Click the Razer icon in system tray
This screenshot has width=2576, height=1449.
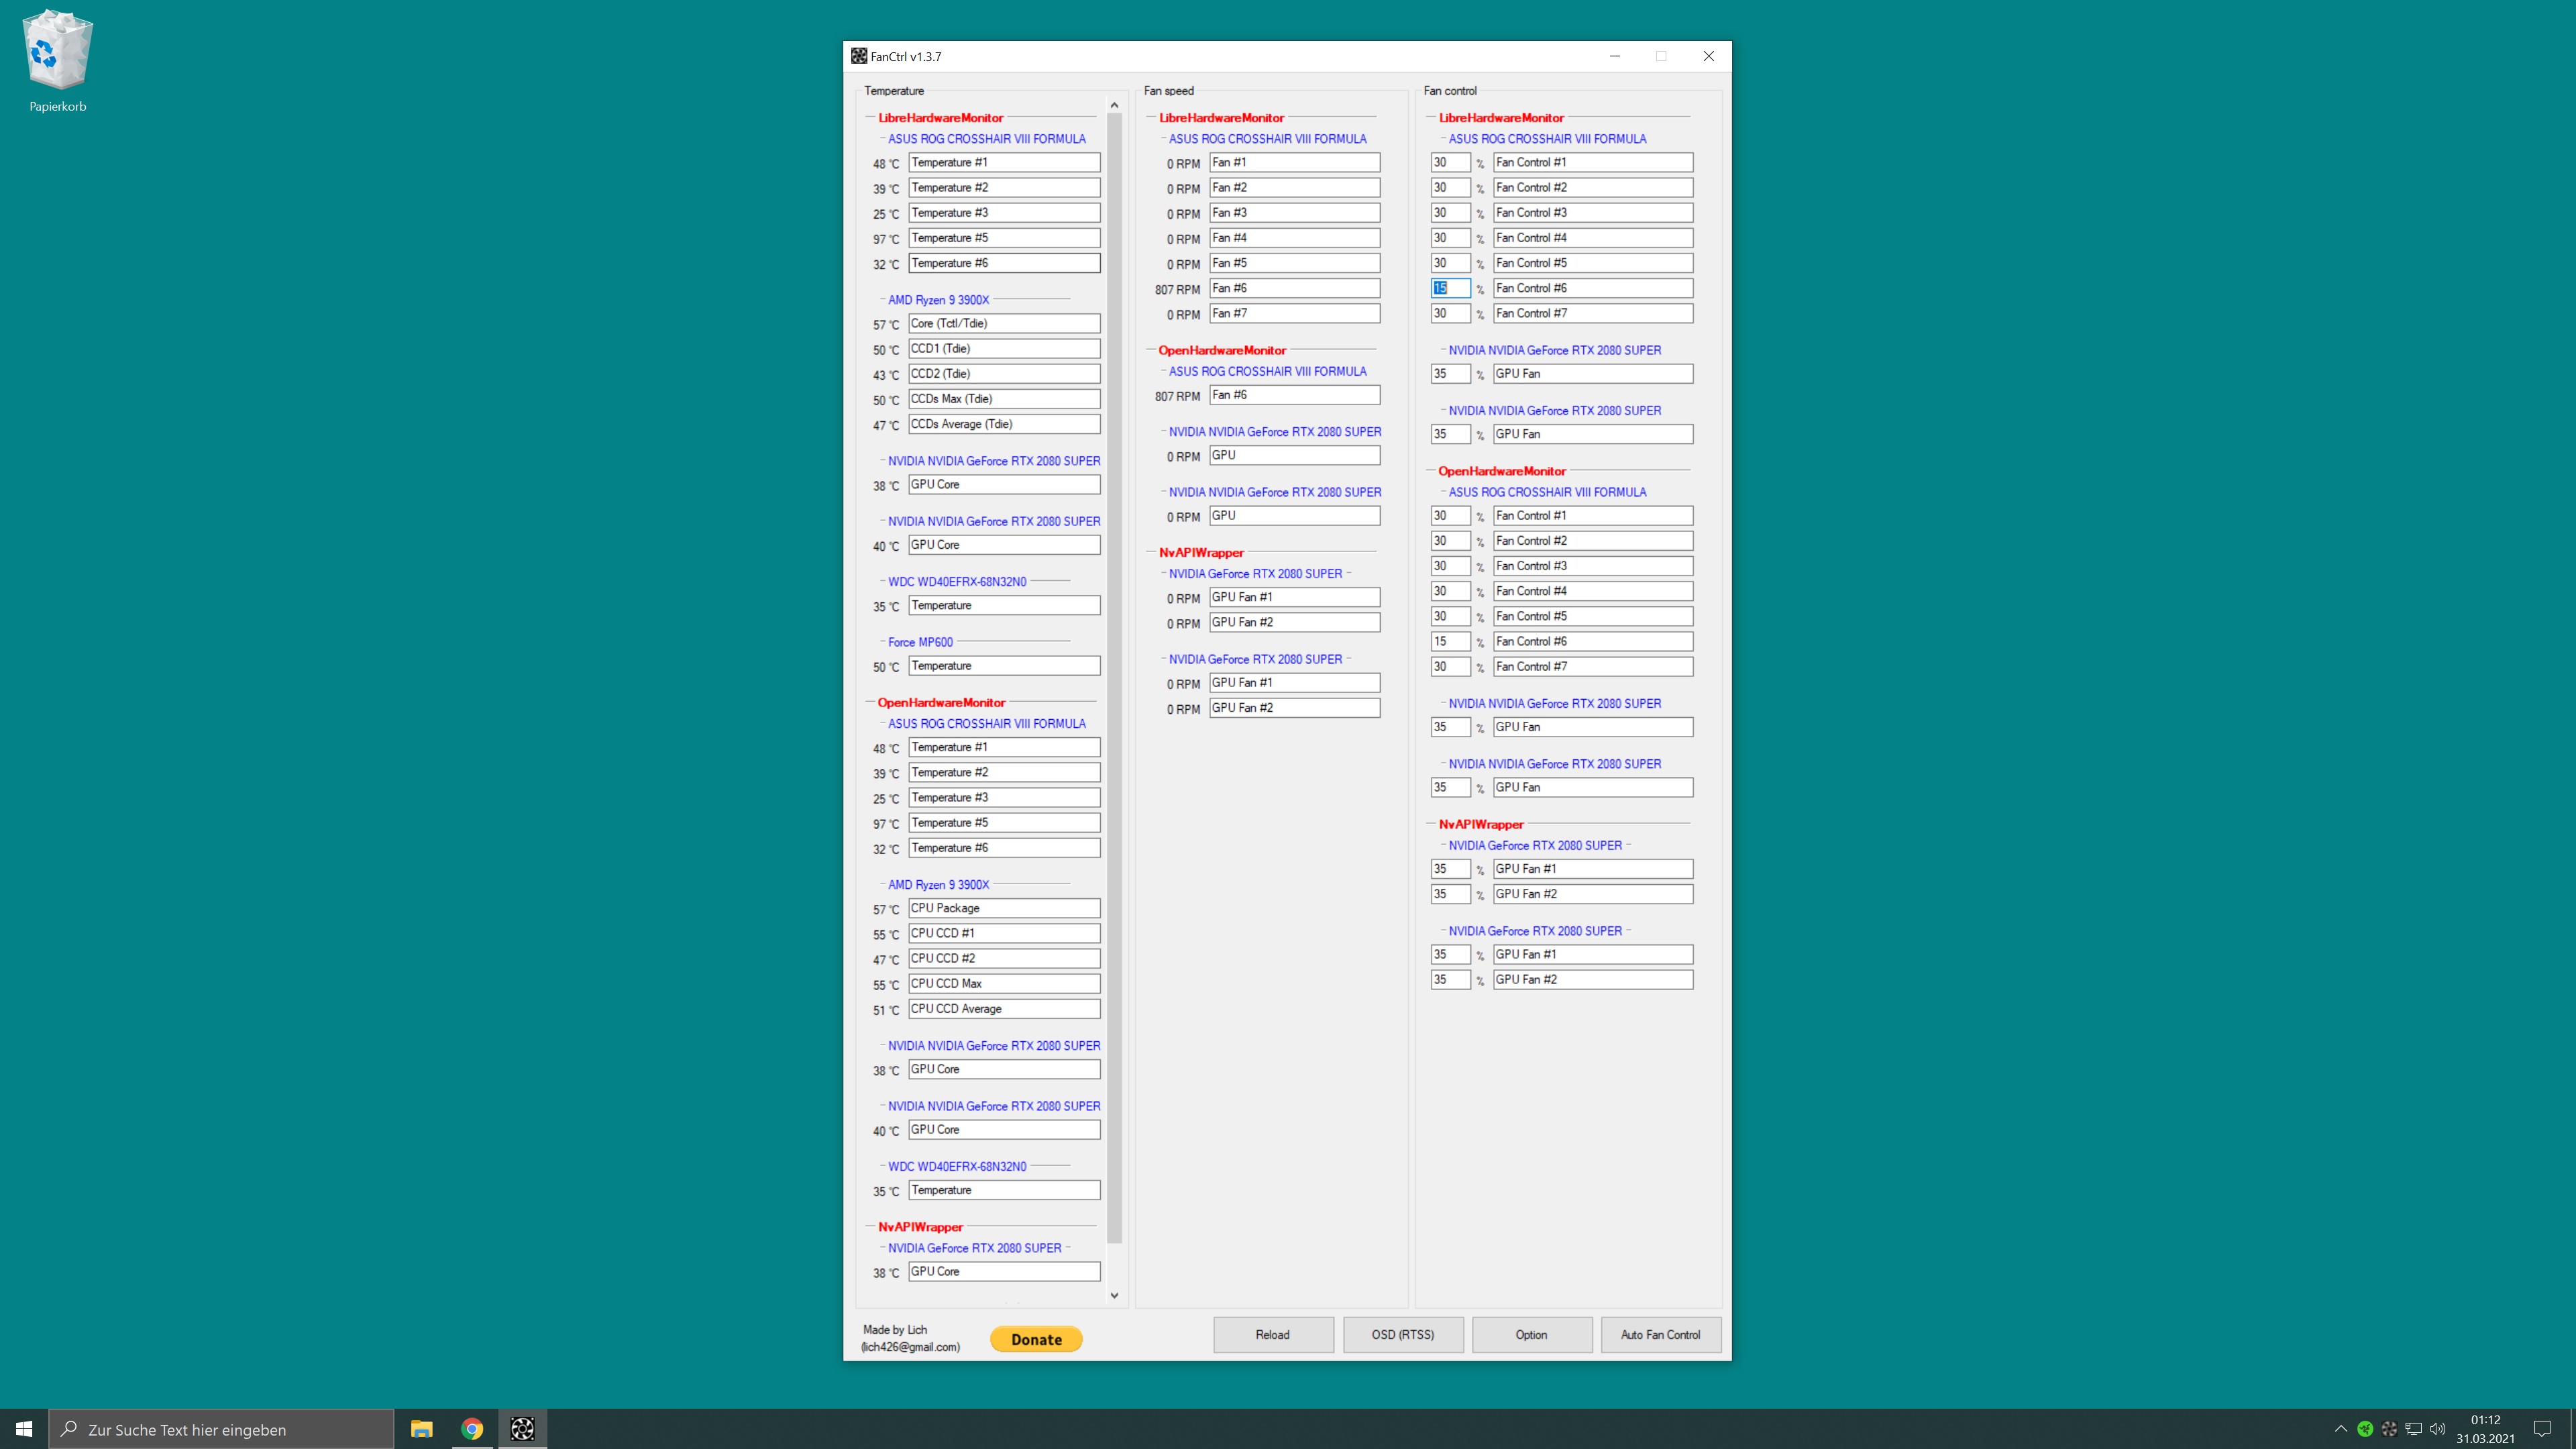point(2365,1429)
